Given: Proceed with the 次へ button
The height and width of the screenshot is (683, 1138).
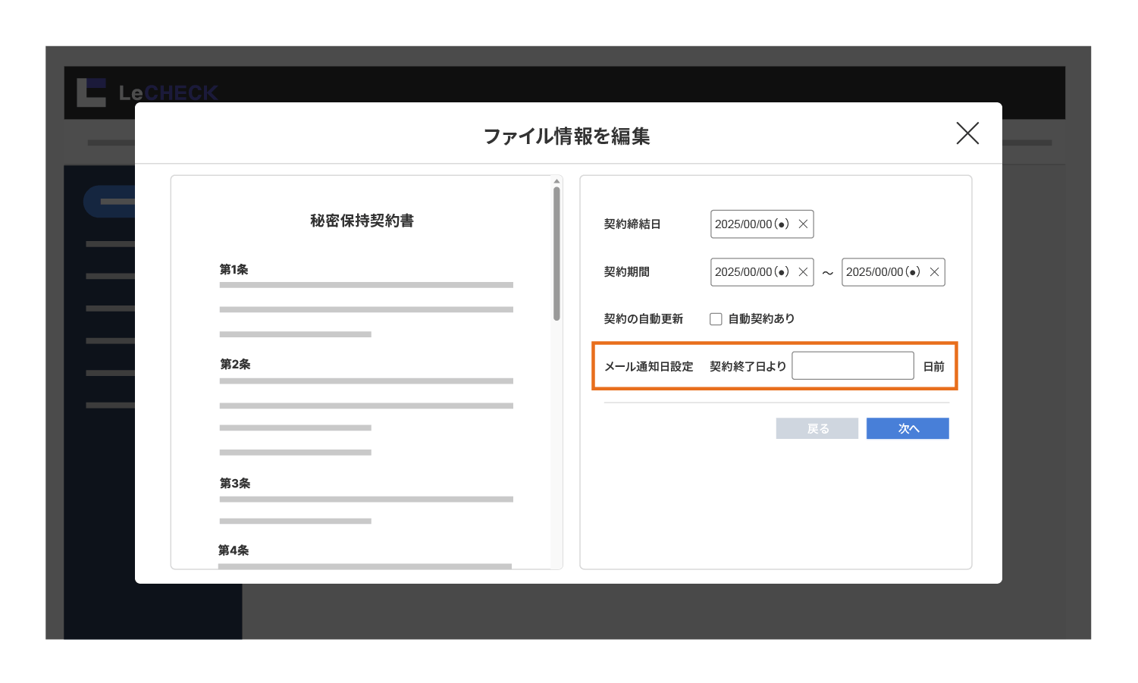Looking at the screenshot, I should coord(908,428).
